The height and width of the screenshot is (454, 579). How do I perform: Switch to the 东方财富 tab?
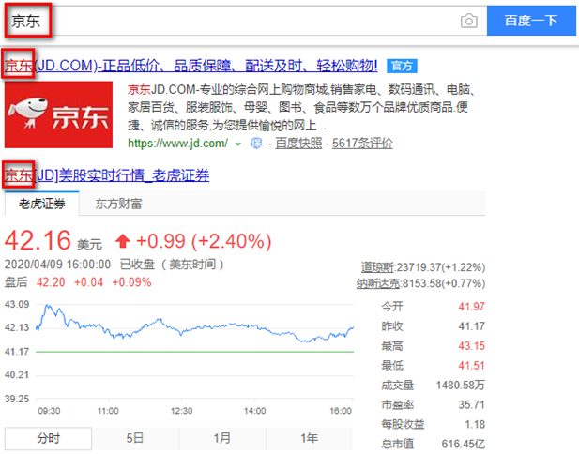click(x=118, y=204)
